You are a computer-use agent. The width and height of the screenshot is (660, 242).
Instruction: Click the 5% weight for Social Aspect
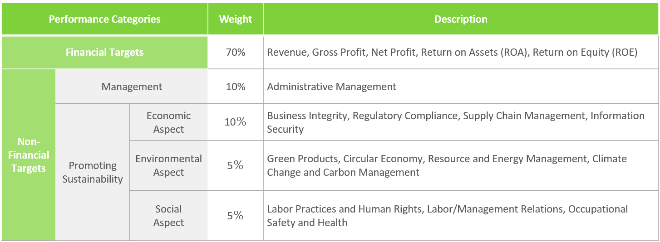pyautogui.click(x=235, y=216)
